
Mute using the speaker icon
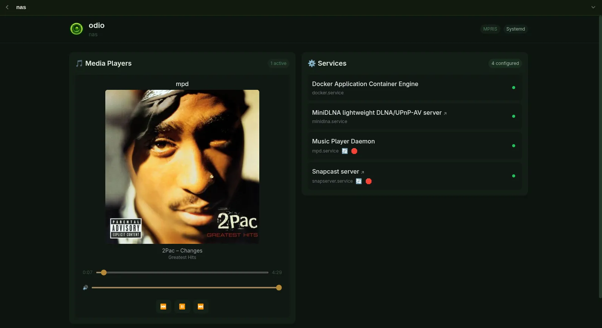(x=85, y=288)
